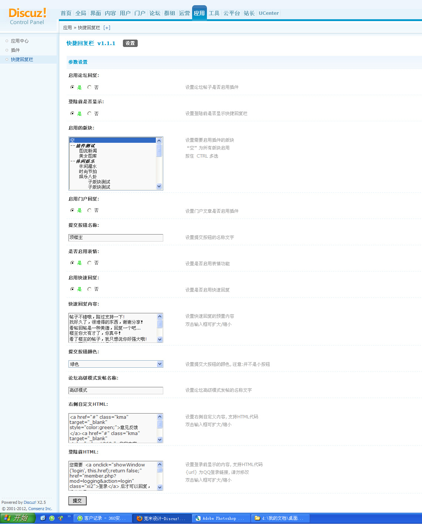The height and width of the screenshot is (526, 422).
Task: Select 是 for 登陆前是否显示
Action: (72, 114)
